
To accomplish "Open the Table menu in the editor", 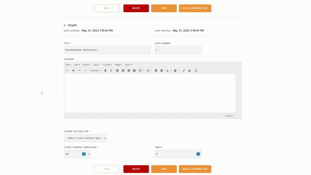I will click(x=118, y=65).
